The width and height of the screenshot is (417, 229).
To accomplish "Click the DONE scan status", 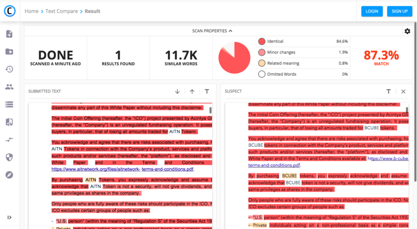I will tap(55, 58).
